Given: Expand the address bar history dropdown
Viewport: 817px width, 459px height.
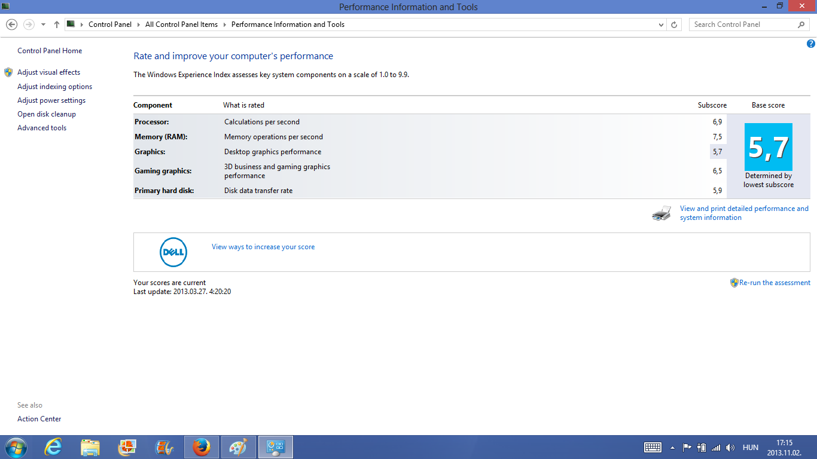Looking at the screenshot, I should (661, 25).
